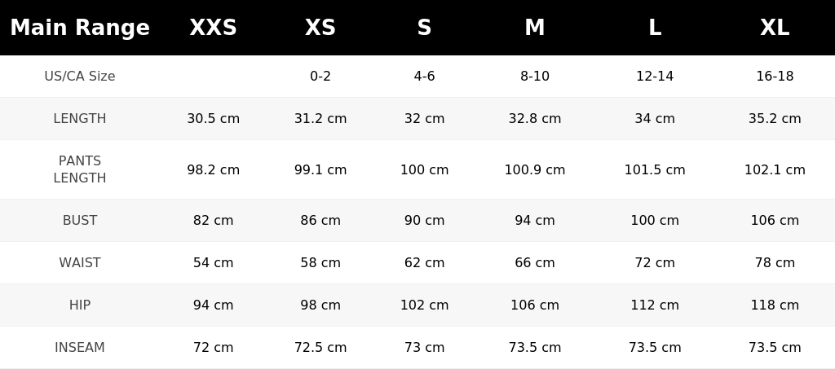Select the M size column header
Image resolution: width=835 pixels, height=369 pixels.
[535, 28]
